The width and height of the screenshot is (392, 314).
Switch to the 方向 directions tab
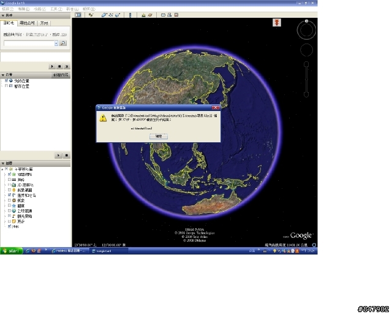tap(44, 23)
